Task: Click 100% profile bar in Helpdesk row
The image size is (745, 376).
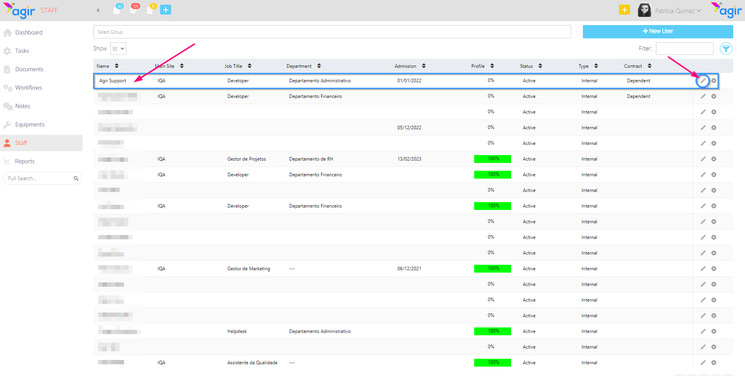Action: (493, 331)
